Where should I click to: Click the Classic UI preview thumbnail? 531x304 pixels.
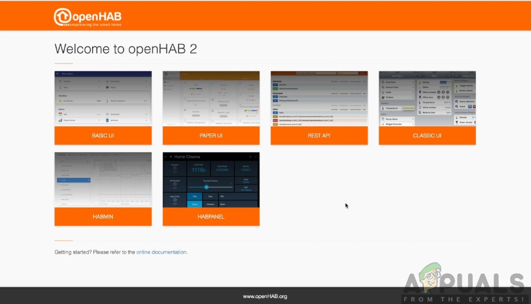pyautogui.click(x=427, y=98)
